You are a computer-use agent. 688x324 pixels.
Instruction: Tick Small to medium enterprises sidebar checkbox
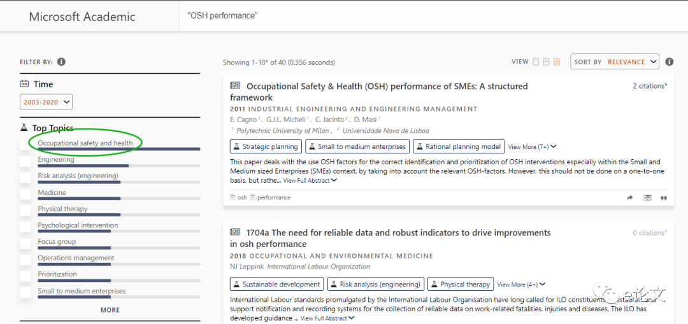click(x=25, y=292)
